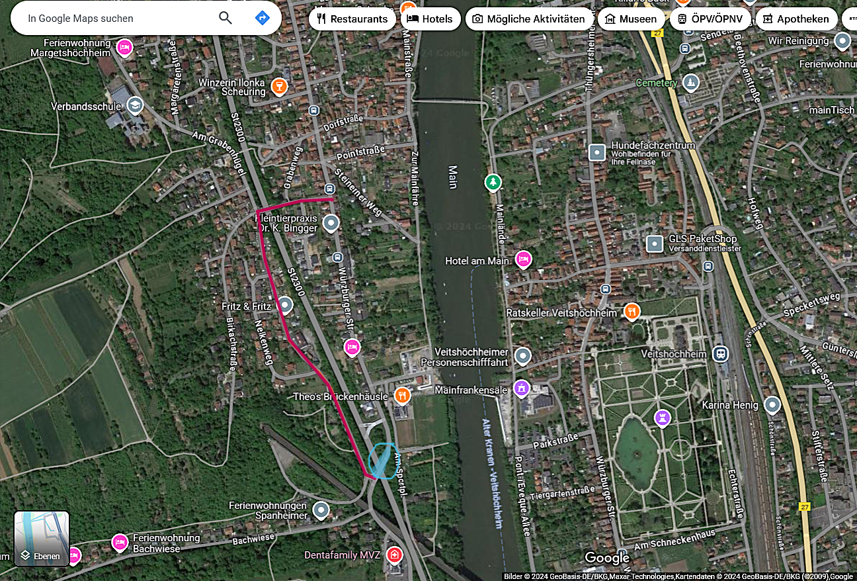
Task: Filter the map by Hotels
Action: (430, 19)
